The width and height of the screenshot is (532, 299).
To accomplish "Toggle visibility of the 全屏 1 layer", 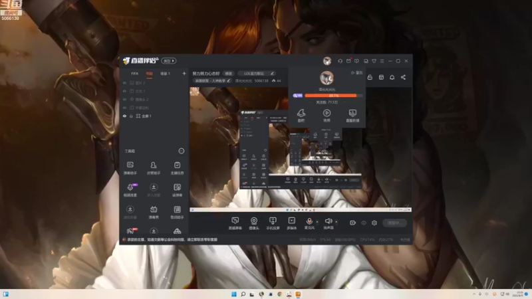I will (x=124, y=116).
